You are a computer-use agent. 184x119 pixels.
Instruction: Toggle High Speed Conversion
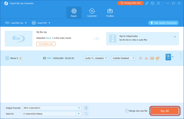(163, 23)
